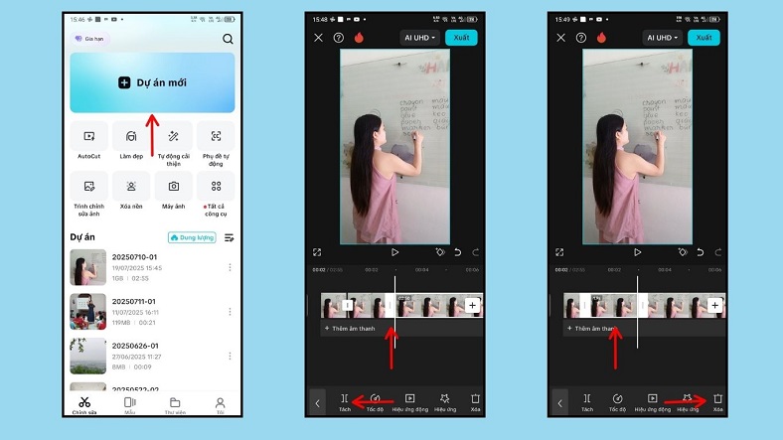Tap the AutoCut tool icon
The height and width of the screenshot is (440, 783).
[x=89, y=137]
